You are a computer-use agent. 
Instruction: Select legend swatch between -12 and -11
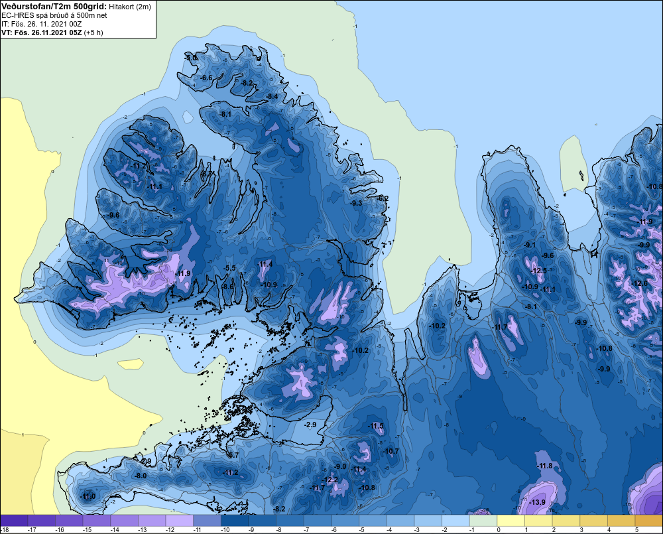click(179, 521)
